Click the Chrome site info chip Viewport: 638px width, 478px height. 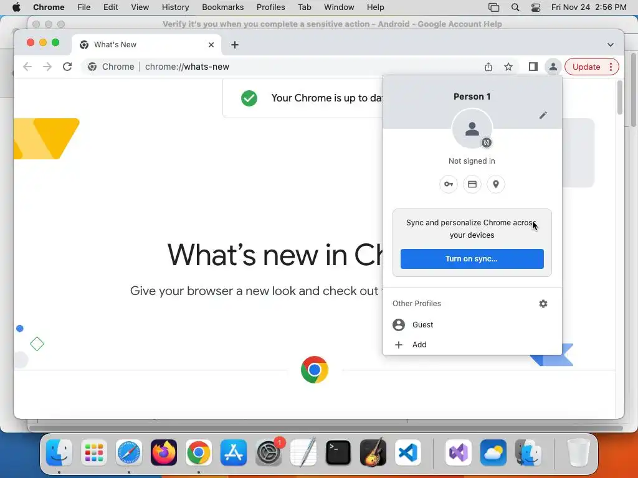click(x=111, y=67)
